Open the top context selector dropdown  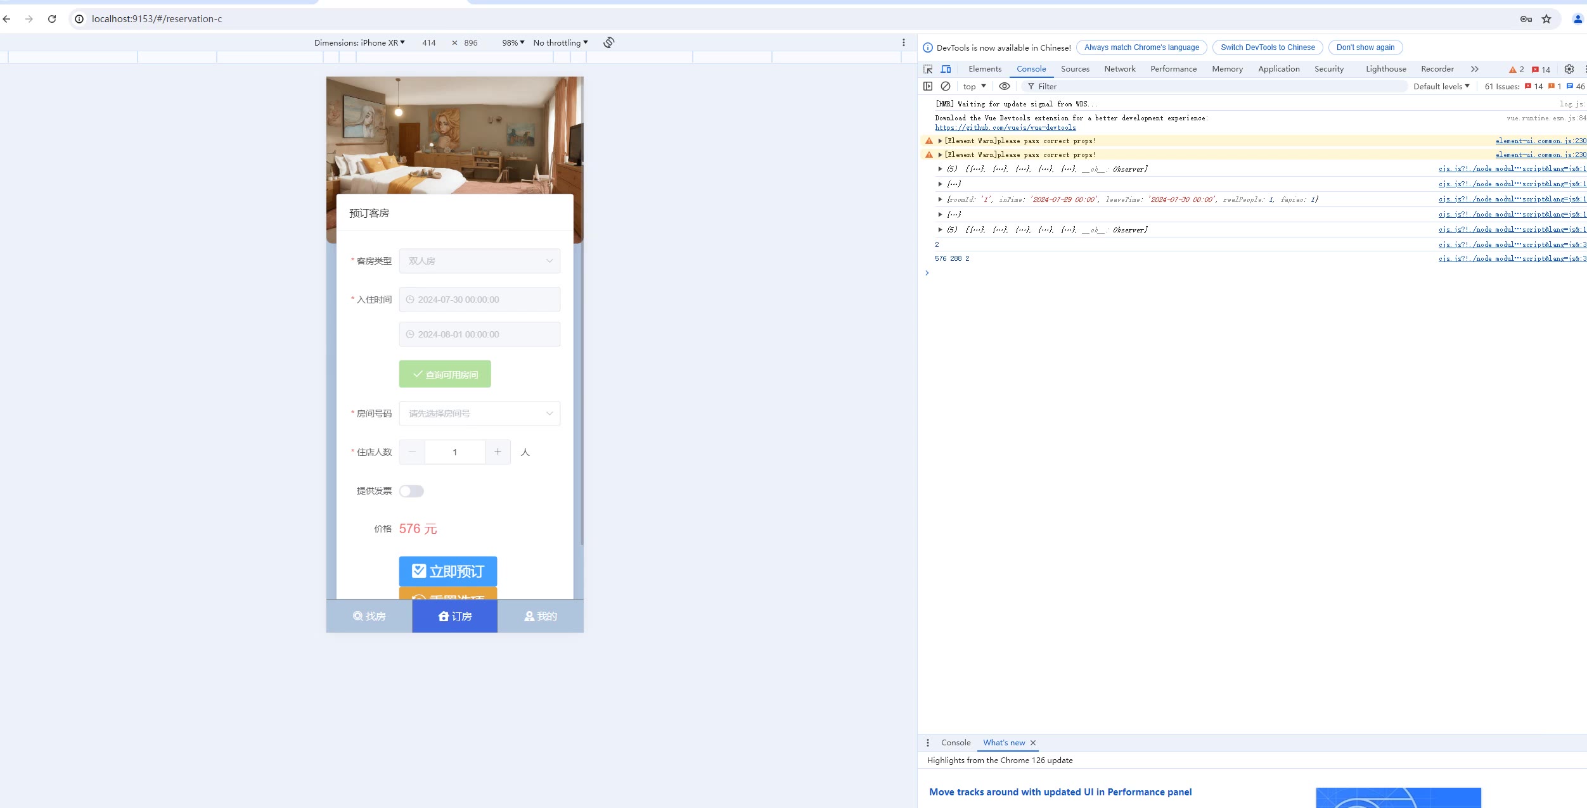974,86
